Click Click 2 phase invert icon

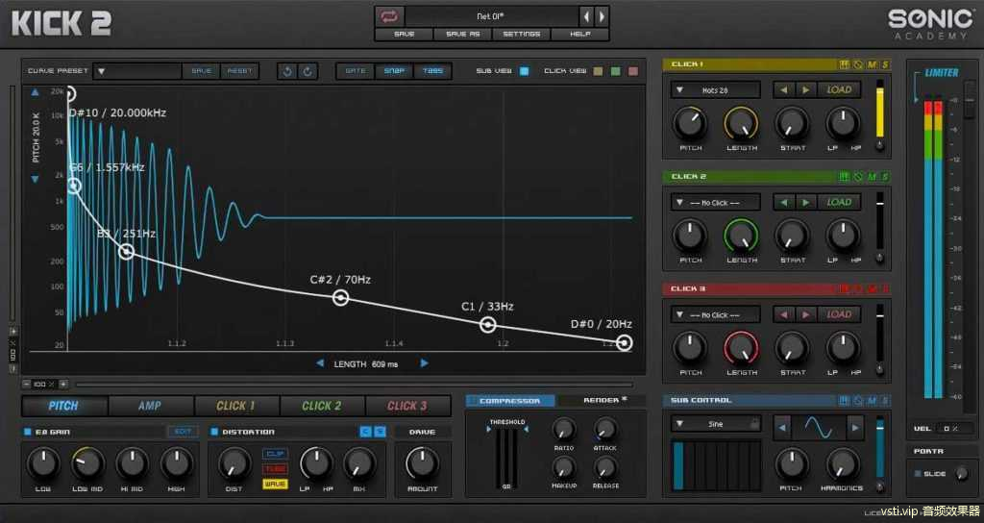[x=858, y=177]
